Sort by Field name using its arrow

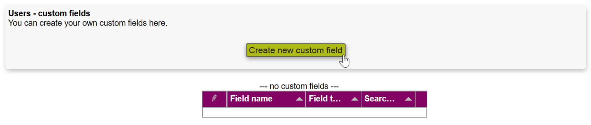click(299, 99)
